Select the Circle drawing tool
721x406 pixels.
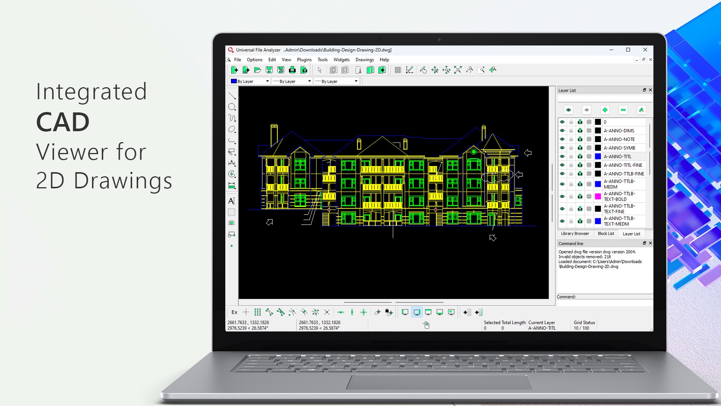click(x=232, y=107)
